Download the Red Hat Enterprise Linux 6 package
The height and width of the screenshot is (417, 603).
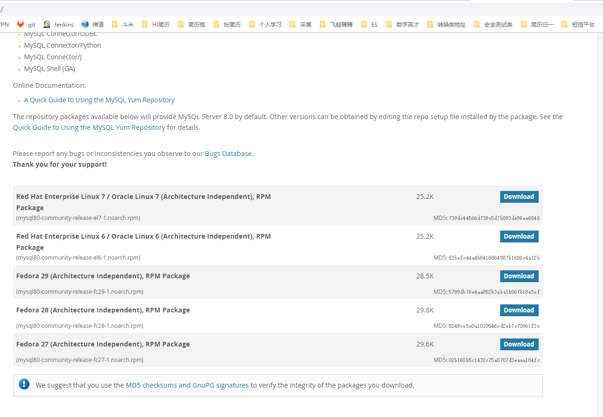519,236
